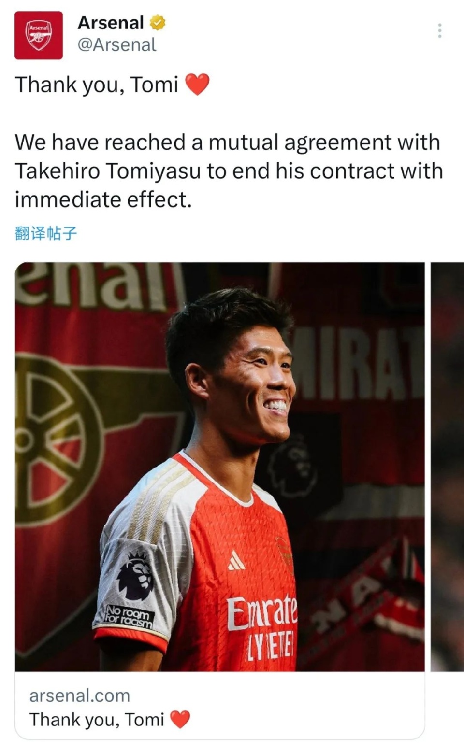Tap the heart emoji in link card caption
464x752 pixels.
pyautogui.click(x=180, y=720)
